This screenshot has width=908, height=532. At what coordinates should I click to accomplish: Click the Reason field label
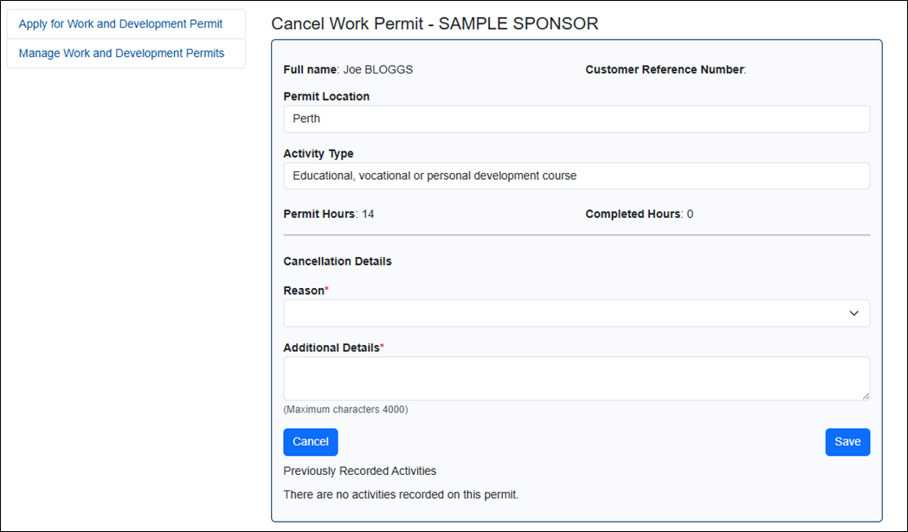tap(303, 292)
